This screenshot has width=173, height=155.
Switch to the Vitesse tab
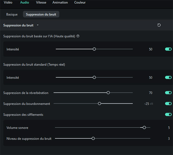tap(41, 3)
